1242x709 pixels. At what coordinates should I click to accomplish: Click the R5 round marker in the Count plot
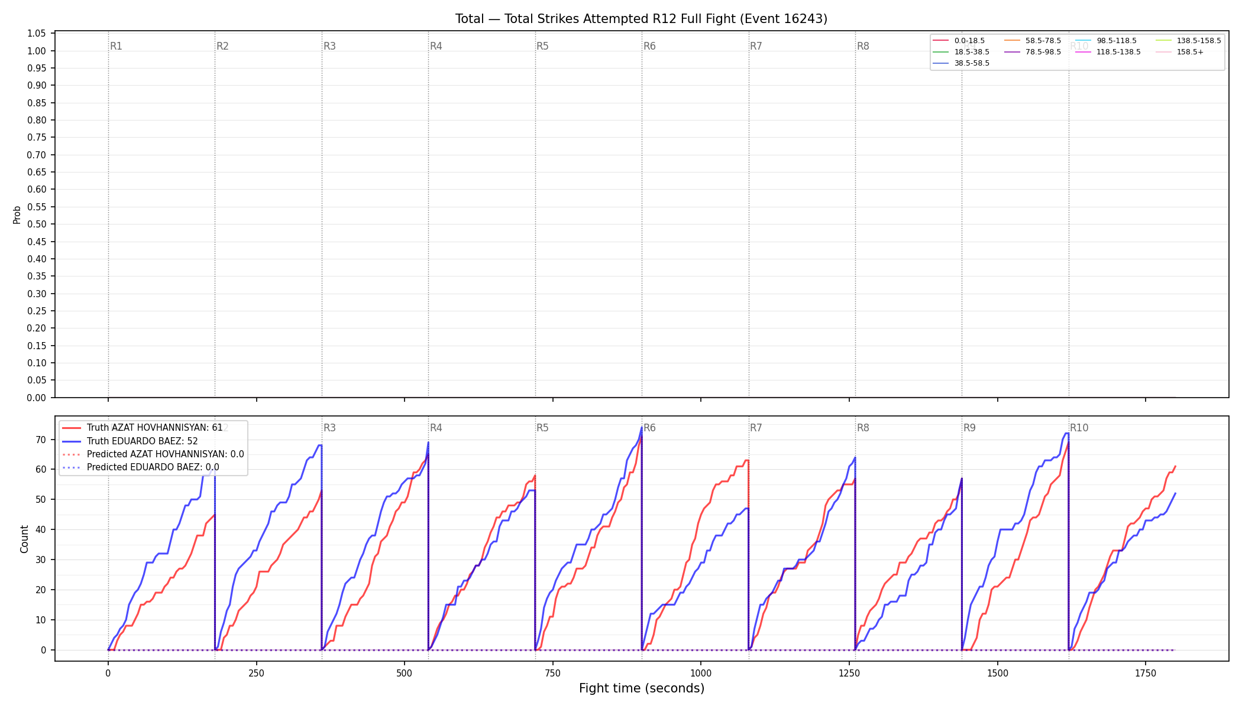coord(542,428)
